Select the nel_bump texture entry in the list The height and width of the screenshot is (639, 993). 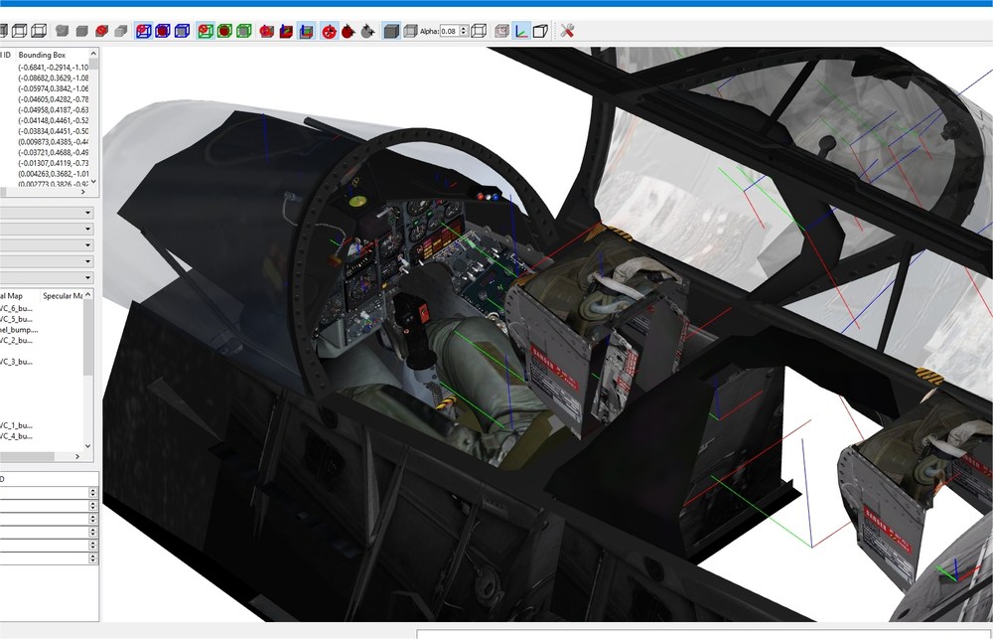[x=19, y=330]
